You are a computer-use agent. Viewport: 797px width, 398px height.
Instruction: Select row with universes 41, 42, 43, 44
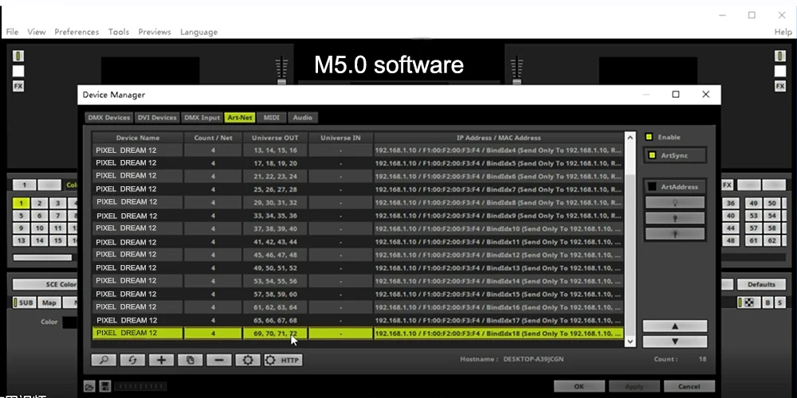tap(358, 242)
